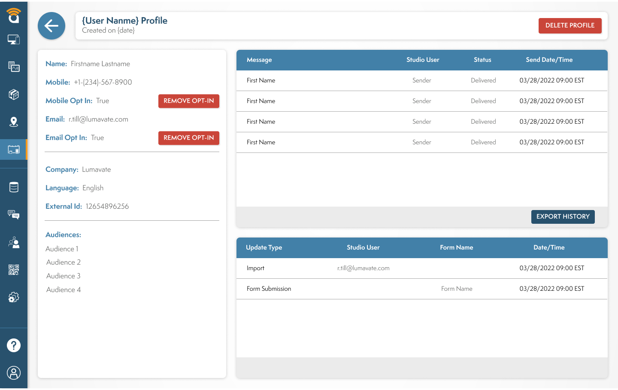This screenshot has width=618, height=390.
Task: Click the Update Type column header
Action: point(264,247)
